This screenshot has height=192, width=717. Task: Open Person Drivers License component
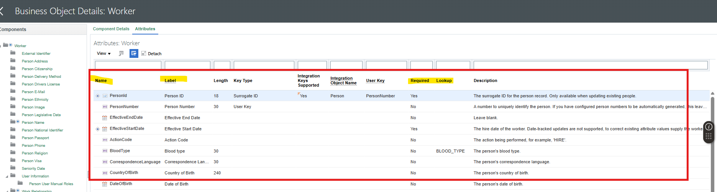click(x=41, y=84)
